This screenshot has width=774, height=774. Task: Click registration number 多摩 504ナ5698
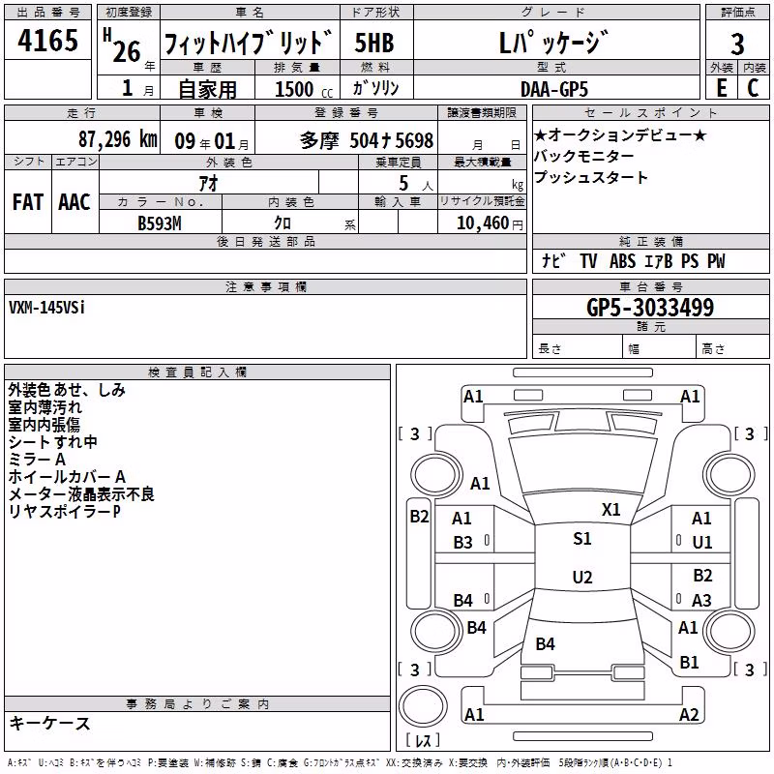[x=367, y=140]
